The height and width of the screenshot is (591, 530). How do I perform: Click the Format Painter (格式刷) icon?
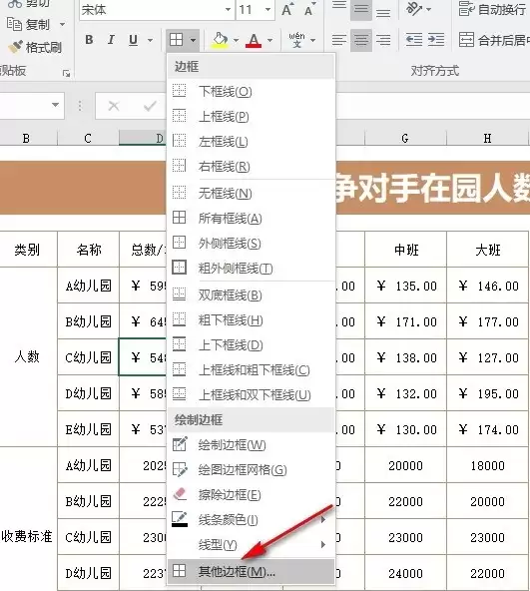tap(16, 48)
